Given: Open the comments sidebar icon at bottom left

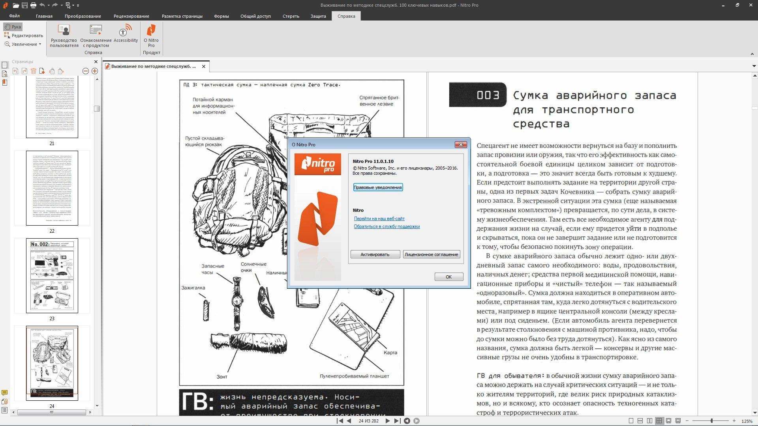Looking at the screenshot, I should coord(5,393).
